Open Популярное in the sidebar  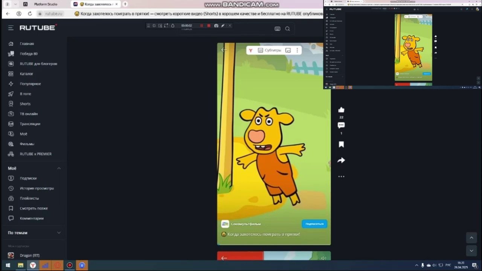pos(30,84)
